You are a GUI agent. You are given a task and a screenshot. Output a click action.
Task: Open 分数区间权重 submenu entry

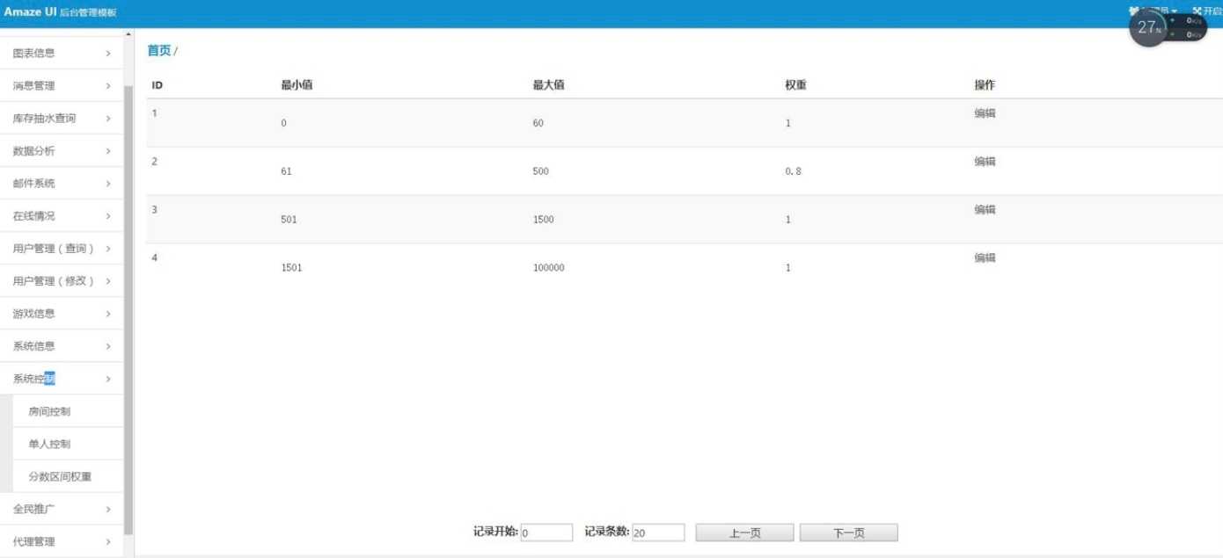pos(60,476)
